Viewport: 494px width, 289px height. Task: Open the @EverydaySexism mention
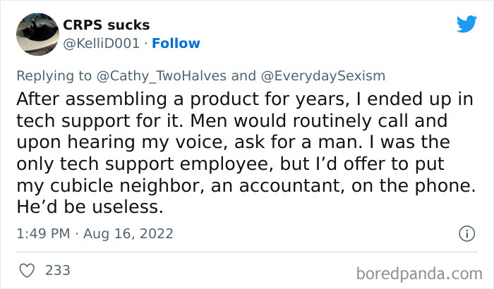pos(323,75)
